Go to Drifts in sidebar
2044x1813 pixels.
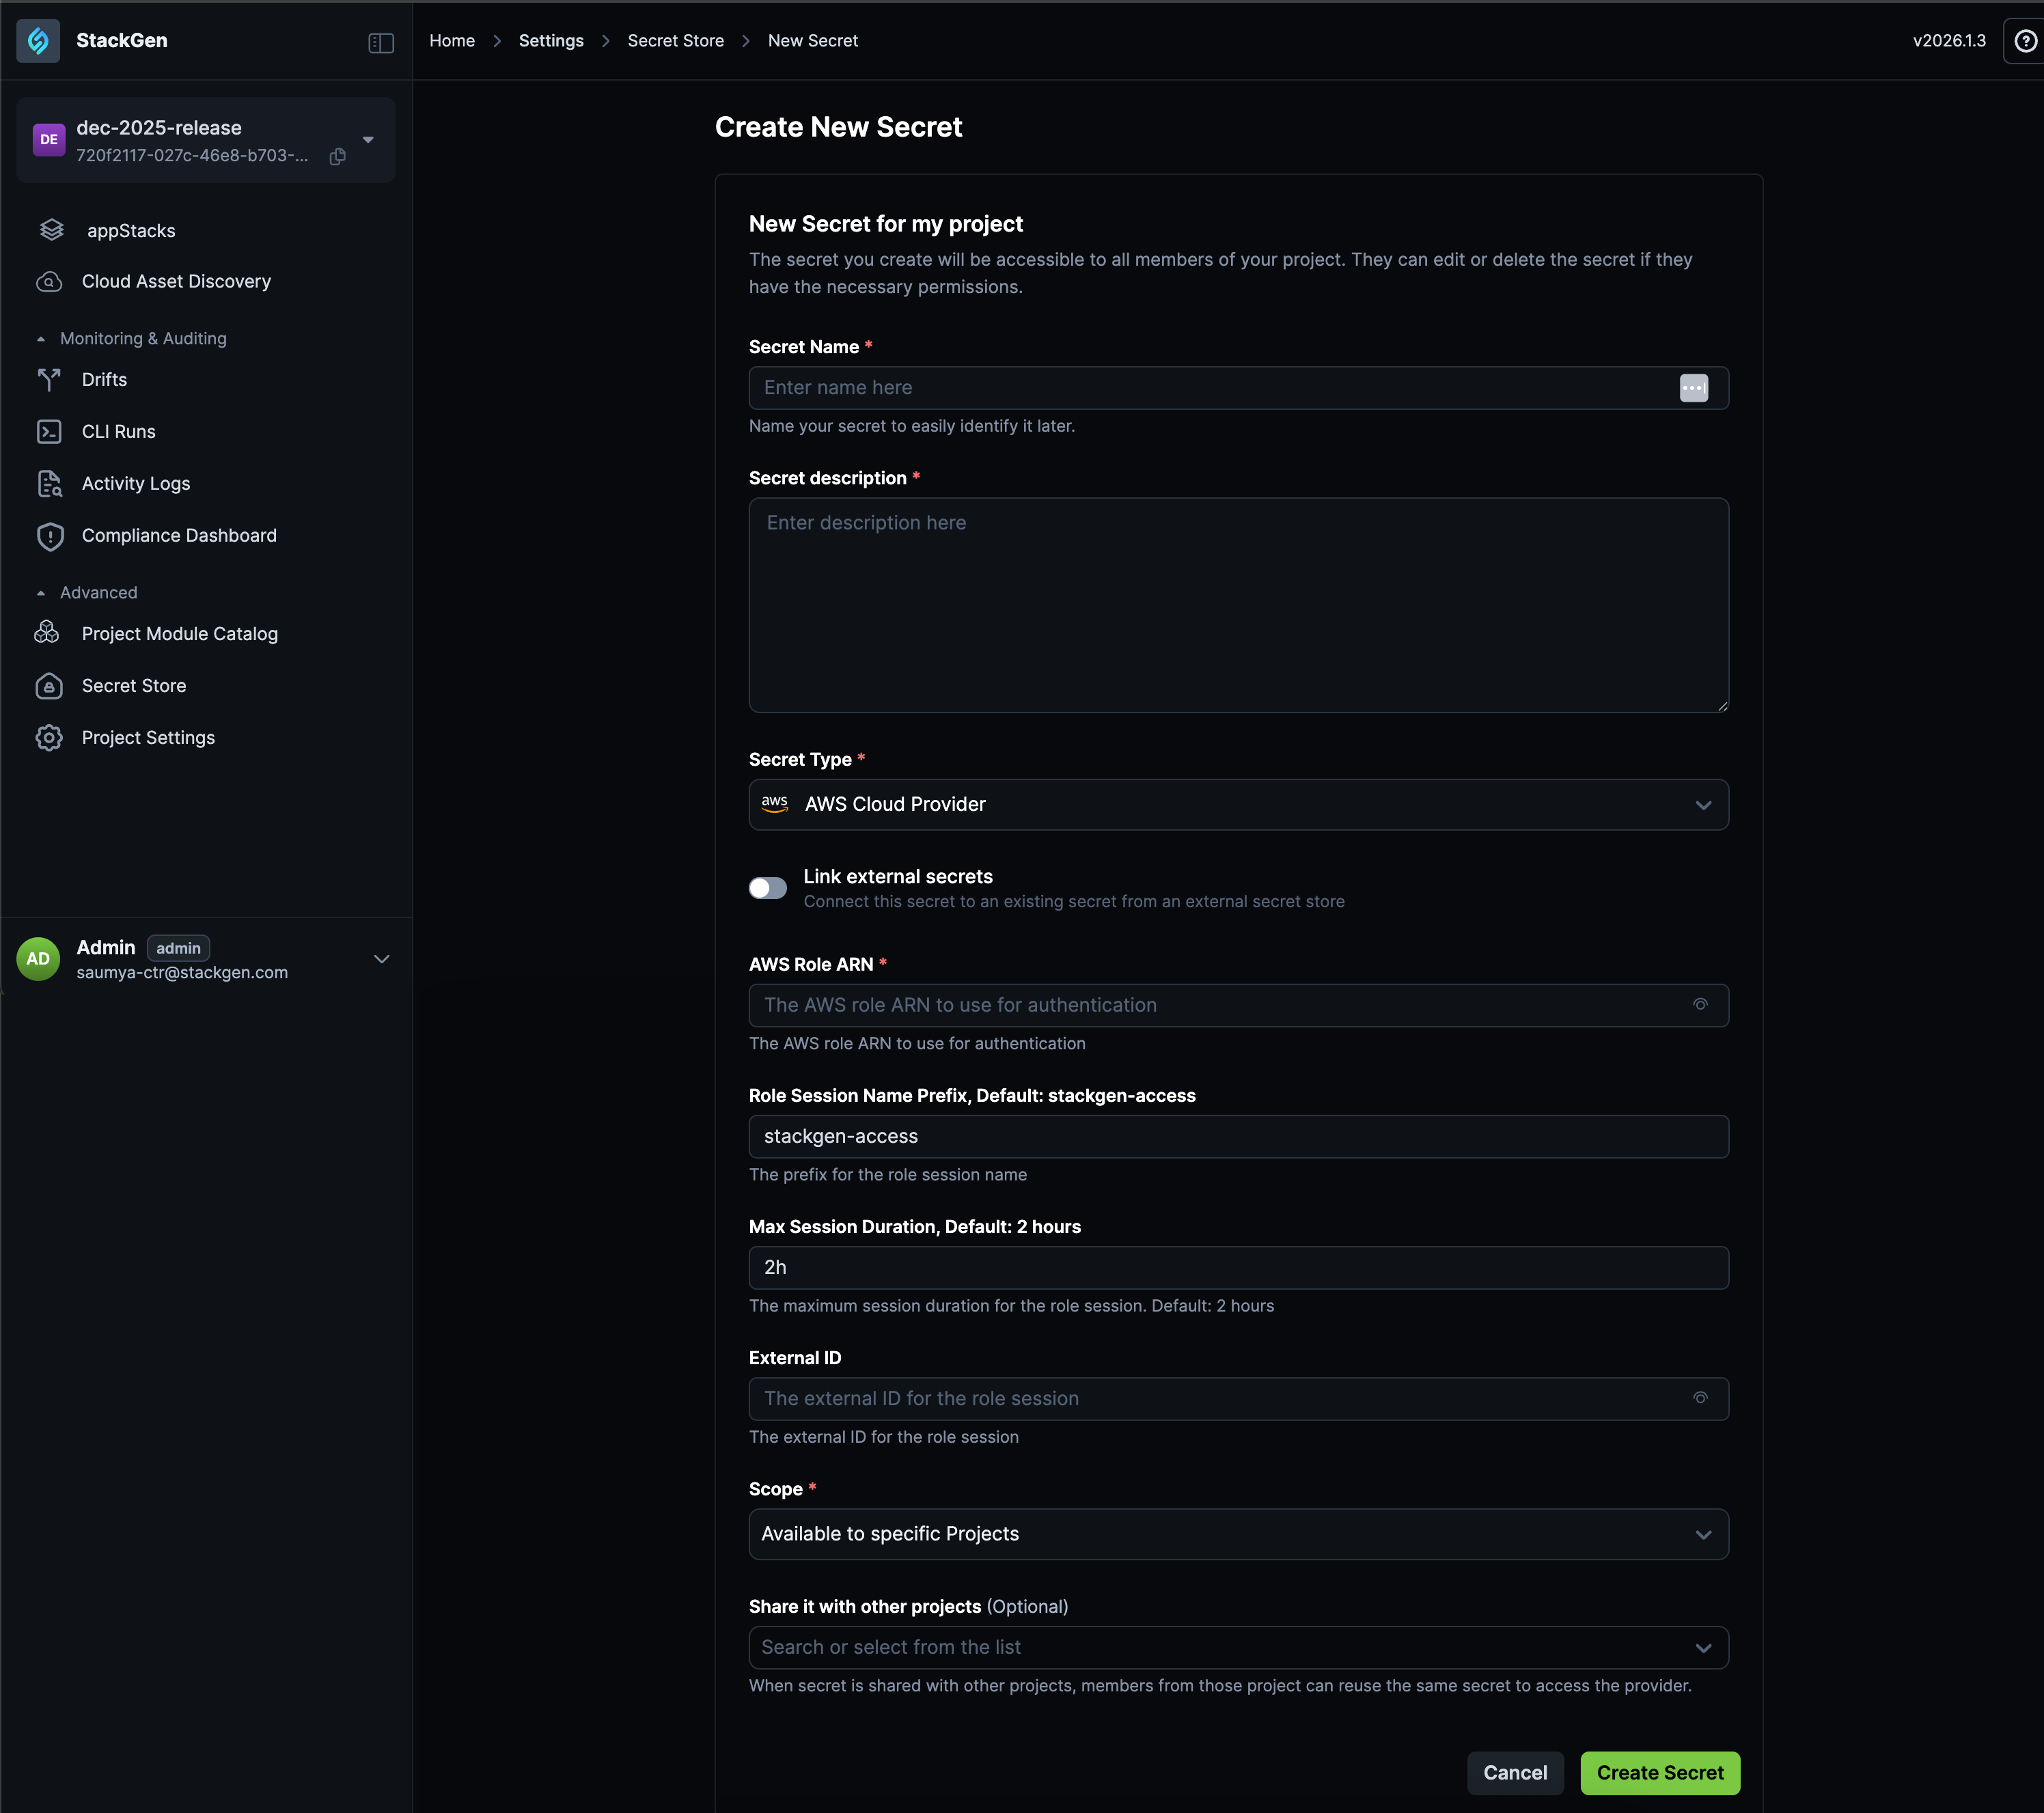coord(104,380)
